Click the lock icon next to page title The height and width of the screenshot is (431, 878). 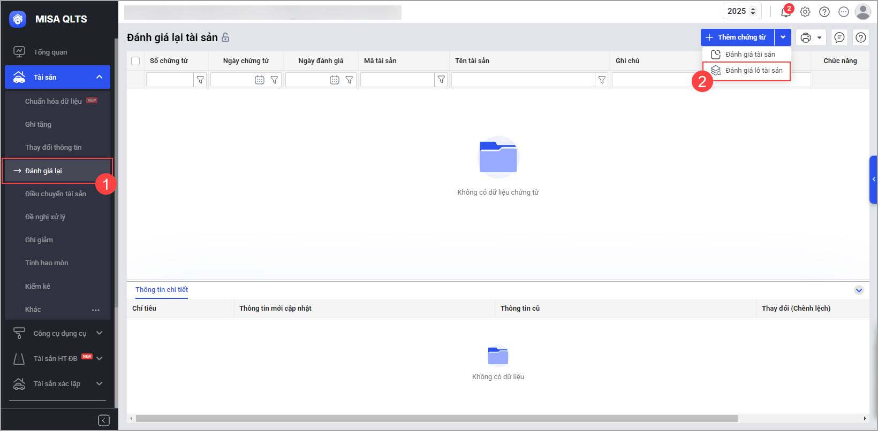[x=225, y=37]
